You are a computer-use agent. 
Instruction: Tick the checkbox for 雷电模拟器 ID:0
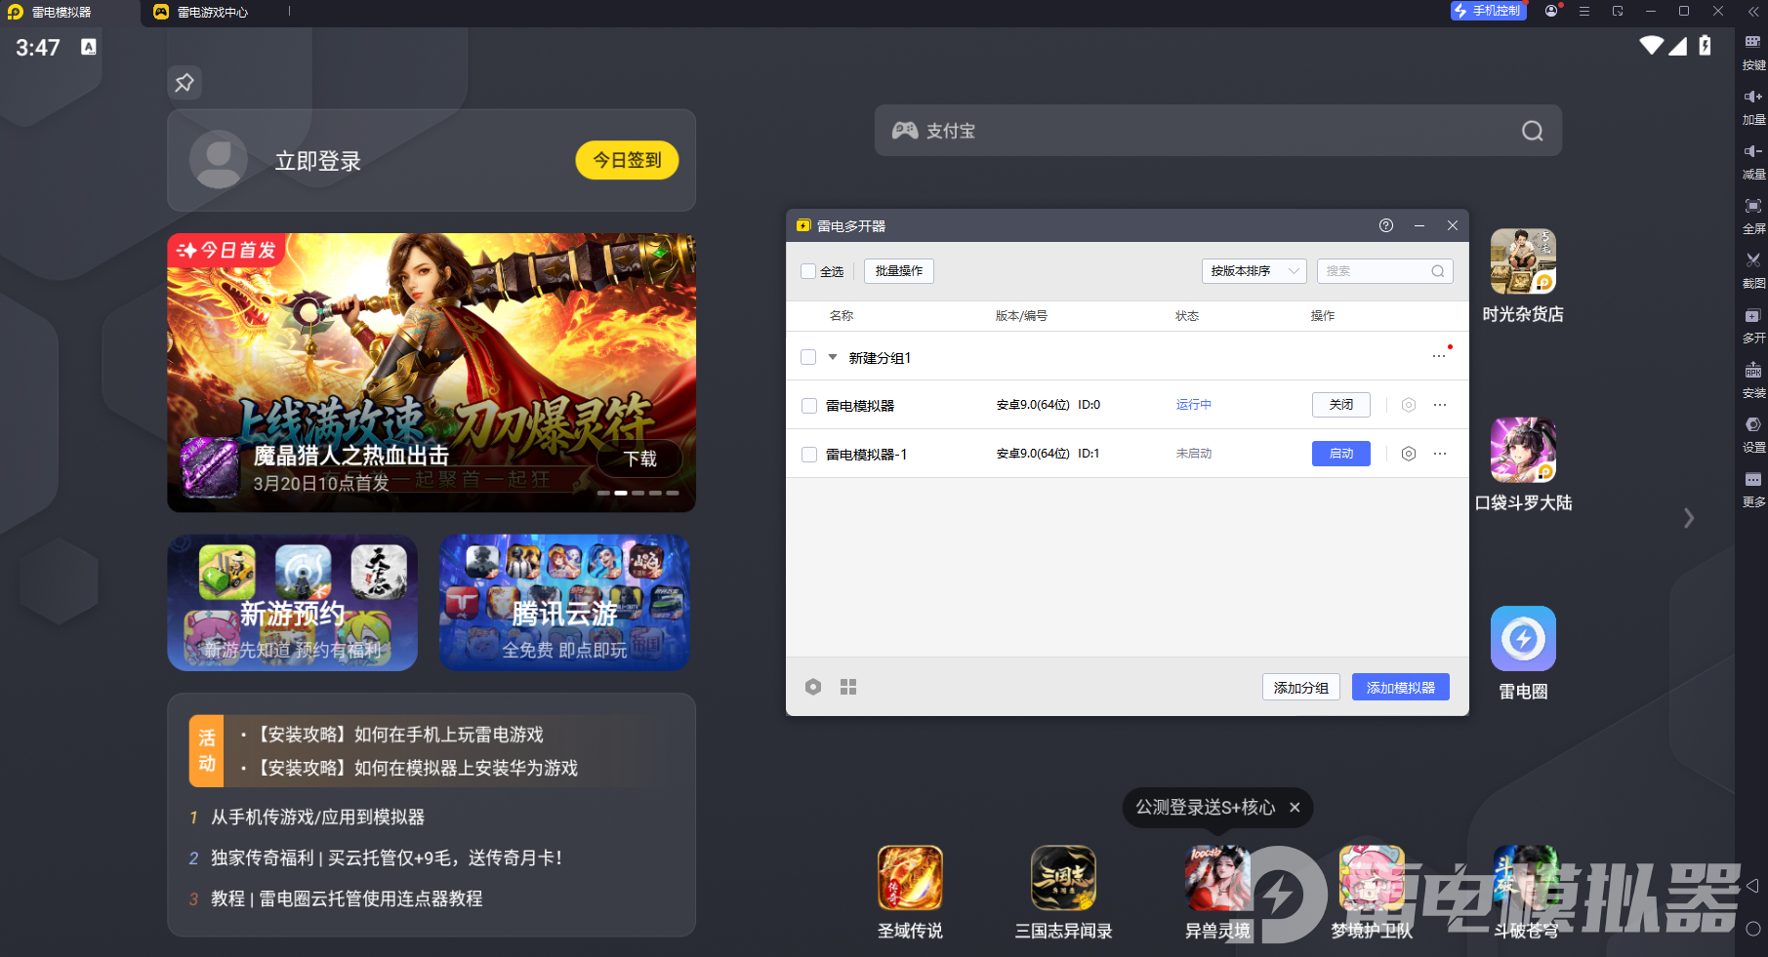coord(809,406)
